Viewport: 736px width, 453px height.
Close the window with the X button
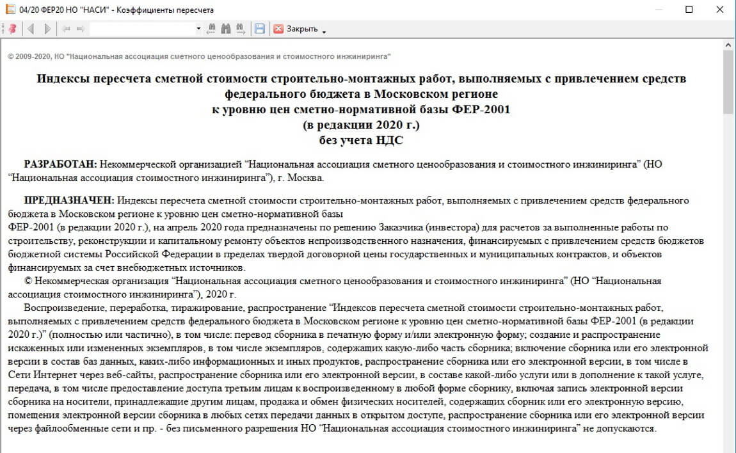719,10
